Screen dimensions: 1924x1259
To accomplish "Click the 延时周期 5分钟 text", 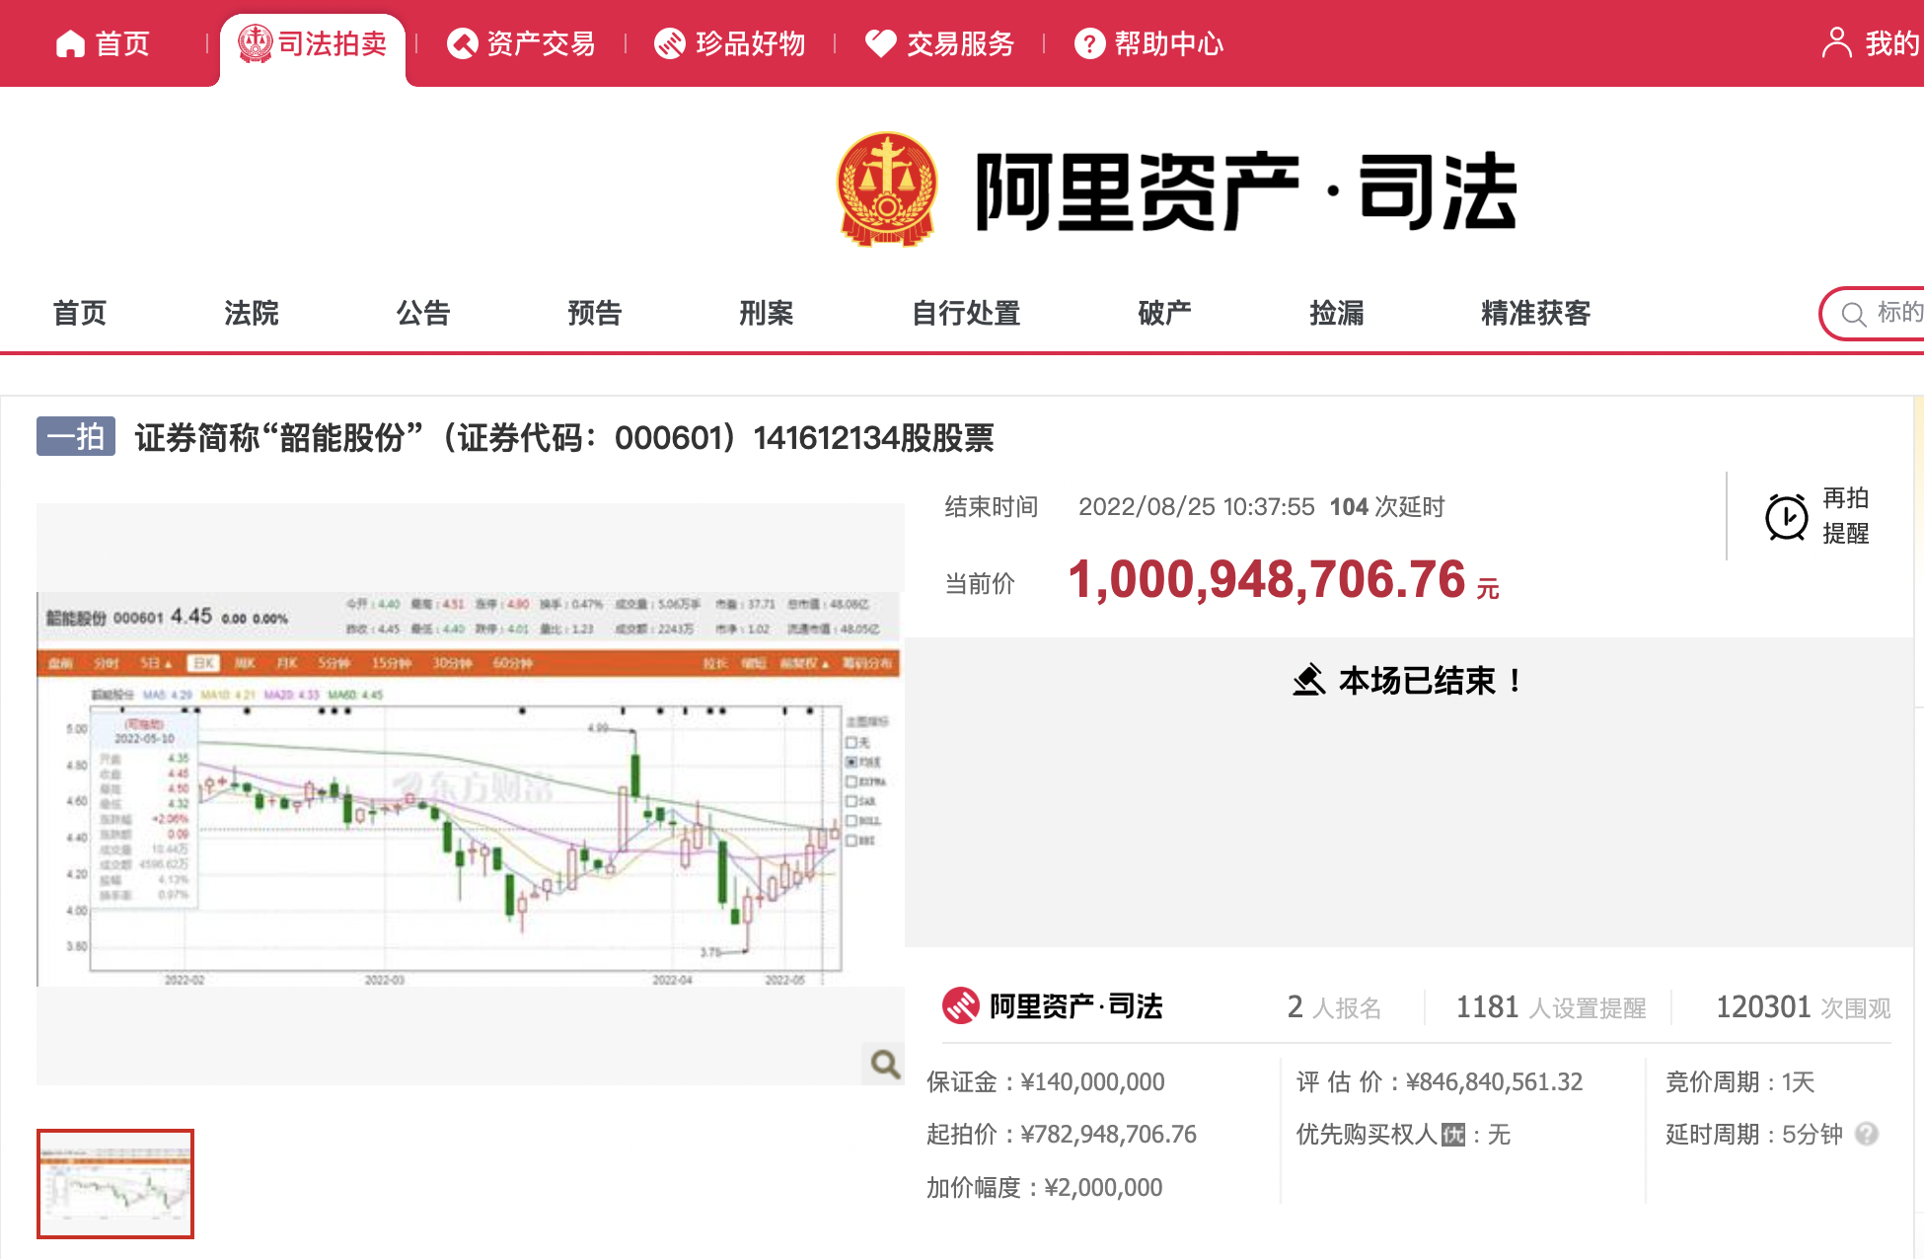I will click(1754, 1135).
